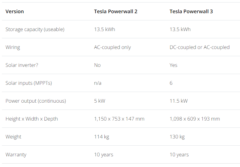Click the Warranty row label
240x167 pixels.
[x=16, y=155]
